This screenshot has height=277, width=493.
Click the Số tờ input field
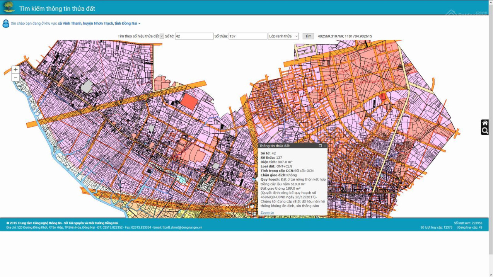click(194, 36)
